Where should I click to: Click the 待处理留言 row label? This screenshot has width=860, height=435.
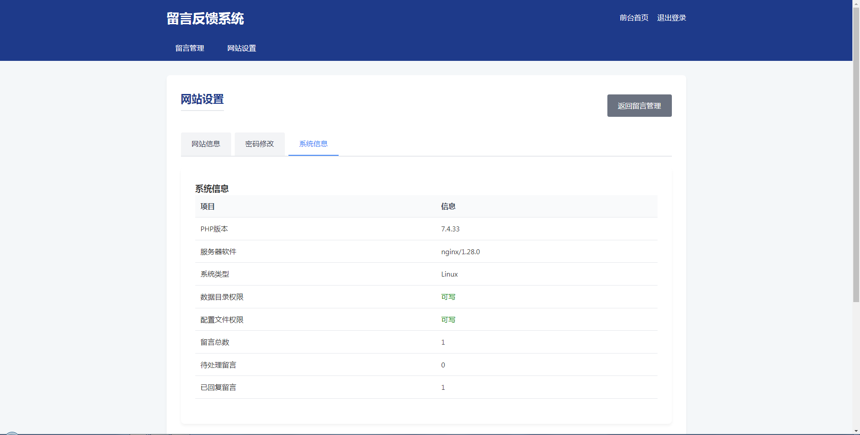point(218,365)
